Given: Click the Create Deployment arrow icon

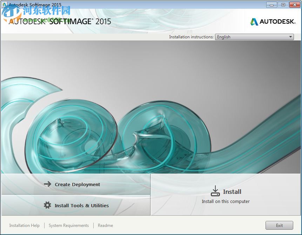Looking at the screenshot, I should tap(48, 184).
